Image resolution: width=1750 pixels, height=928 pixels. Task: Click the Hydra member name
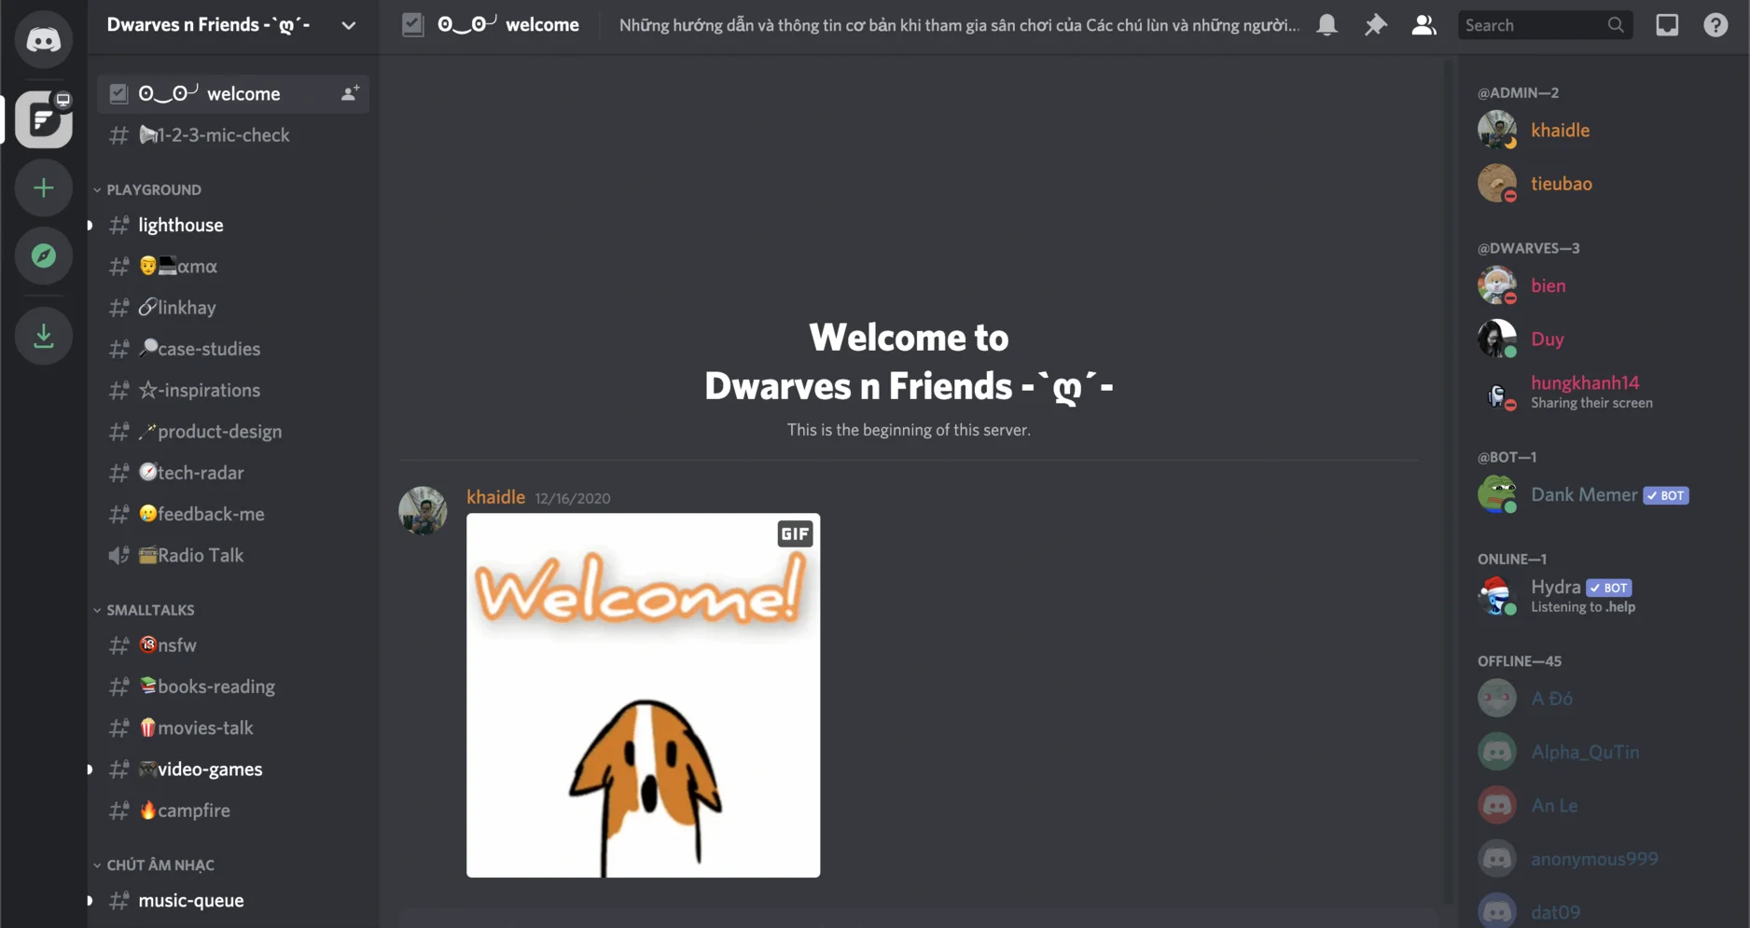[1555, 587]
